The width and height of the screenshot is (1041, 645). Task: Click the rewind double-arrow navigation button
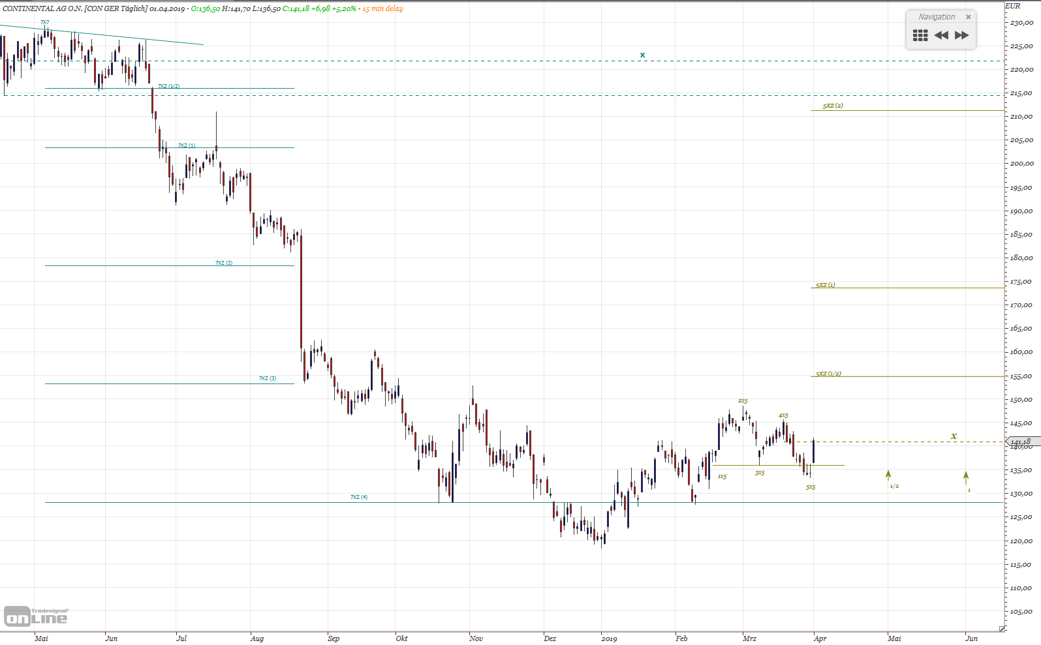click(x=941, y=35)
